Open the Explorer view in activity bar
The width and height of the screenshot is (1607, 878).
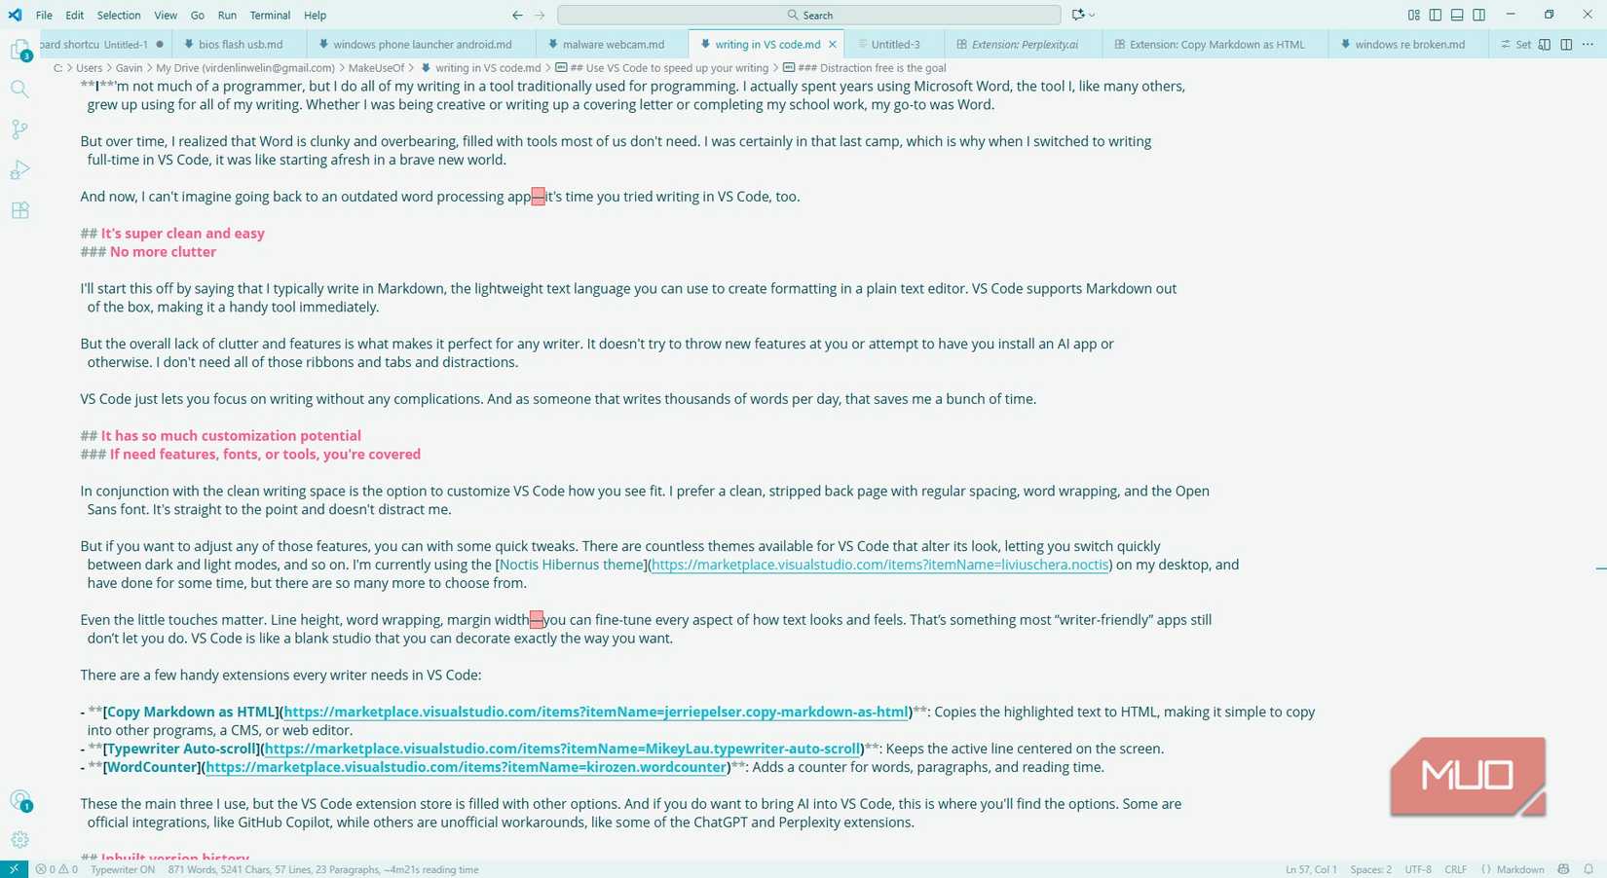click(x=19, y=50)
